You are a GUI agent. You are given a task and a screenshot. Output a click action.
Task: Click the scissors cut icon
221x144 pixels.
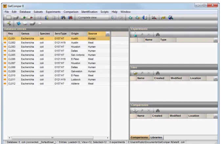40,18
